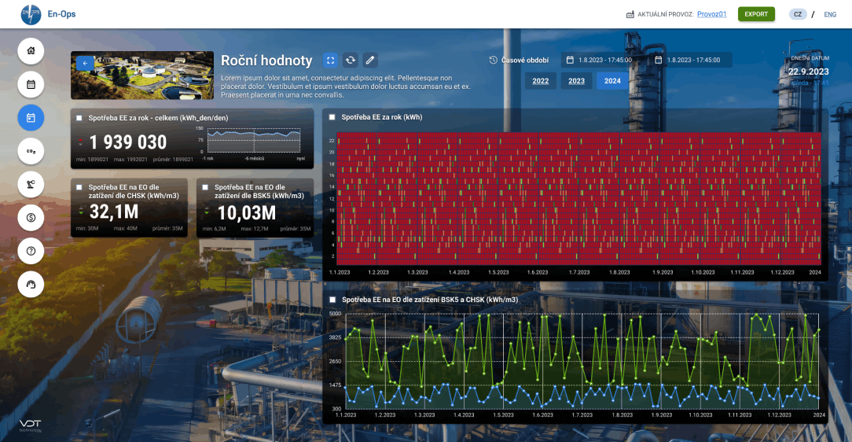Switch Roční hodnoty to fullscreen mode

(x=330, y=61)
